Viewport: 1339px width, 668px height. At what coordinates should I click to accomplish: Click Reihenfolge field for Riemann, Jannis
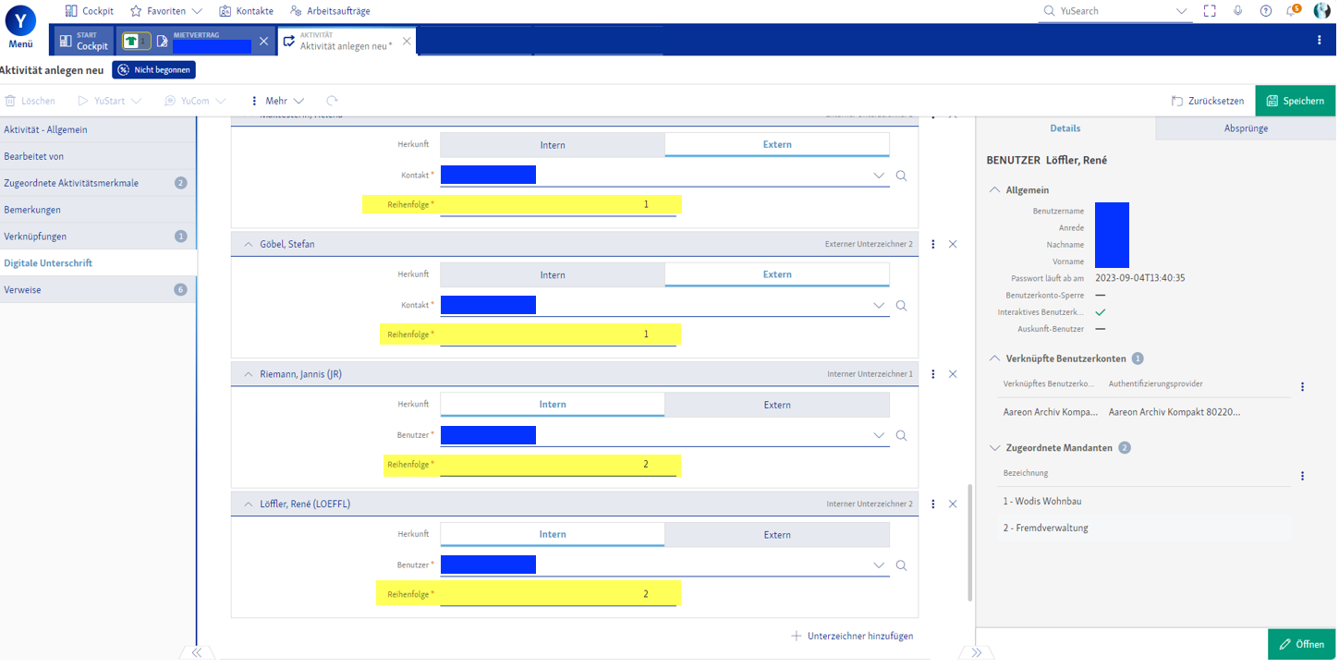point(558,465)
